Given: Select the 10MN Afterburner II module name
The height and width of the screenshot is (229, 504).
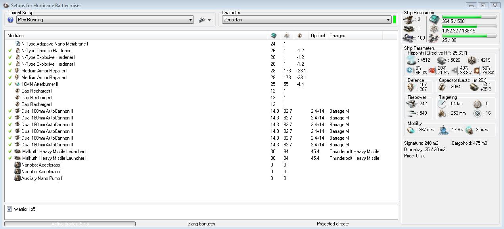Looking at the screenshot, I should [40, 84].
